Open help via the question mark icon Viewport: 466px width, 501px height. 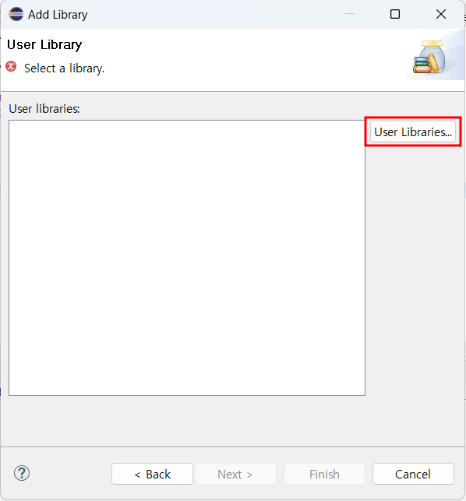pyautogui.click(x=22, y=473)
